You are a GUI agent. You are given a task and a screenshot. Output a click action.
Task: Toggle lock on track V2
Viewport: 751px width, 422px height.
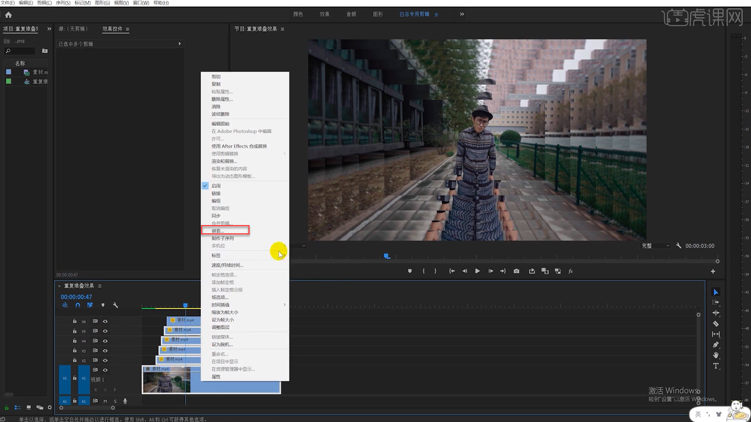(x=74, y=360)
